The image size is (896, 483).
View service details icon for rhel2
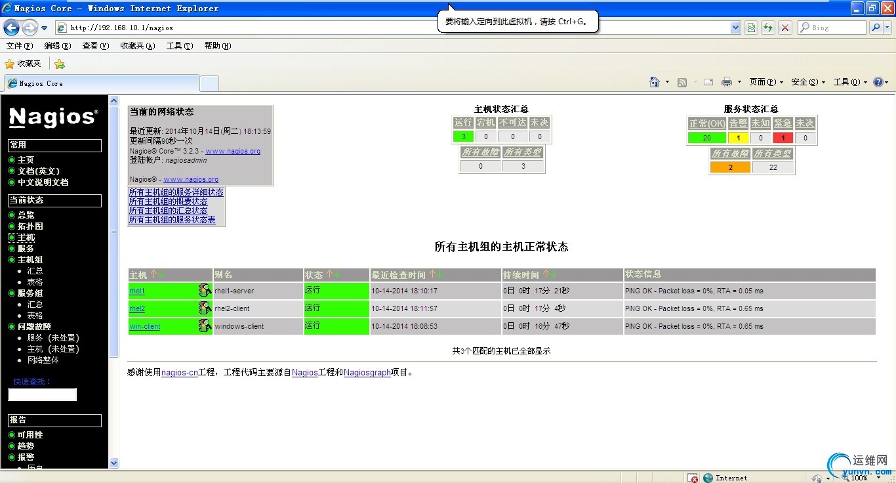[205, 308]
